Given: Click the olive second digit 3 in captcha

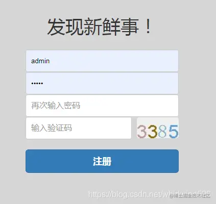Looking at the screenshot, I should (152, 132).
